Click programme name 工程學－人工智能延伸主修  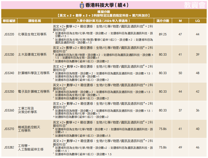coord(31,148)
